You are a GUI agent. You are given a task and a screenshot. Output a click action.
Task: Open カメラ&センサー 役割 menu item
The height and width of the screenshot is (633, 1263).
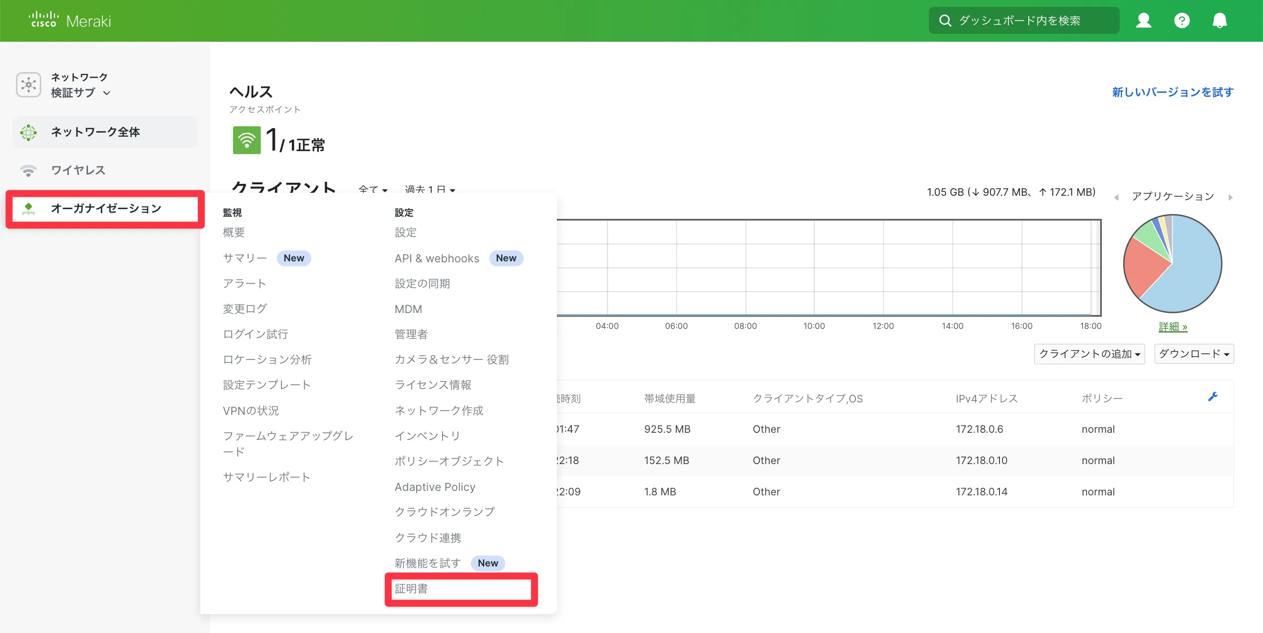451,359
